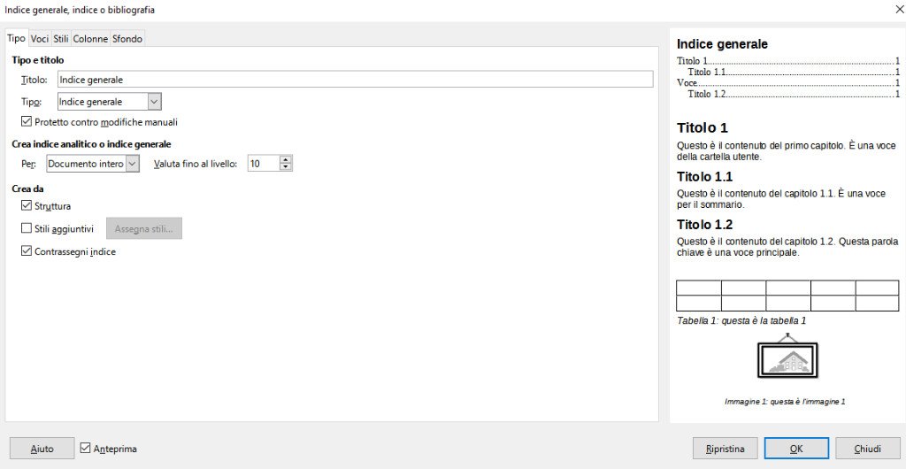The image size is (906, 469).
Task: Click the preview table
Action: pyautogui.click(x=787, y=296)
